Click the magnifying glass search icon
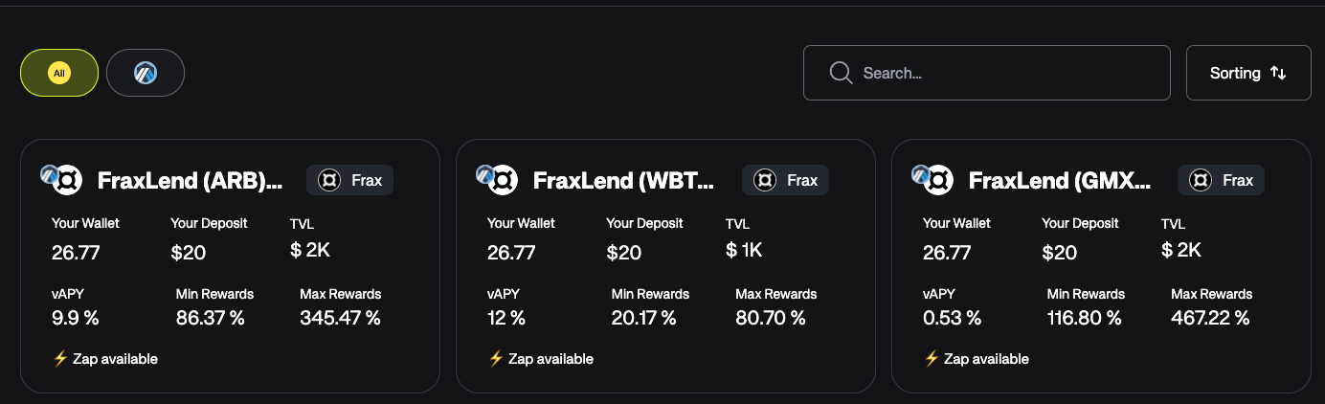Image resolution: width=1325 pixels, height=404 pixels. [x=842, y=73]
